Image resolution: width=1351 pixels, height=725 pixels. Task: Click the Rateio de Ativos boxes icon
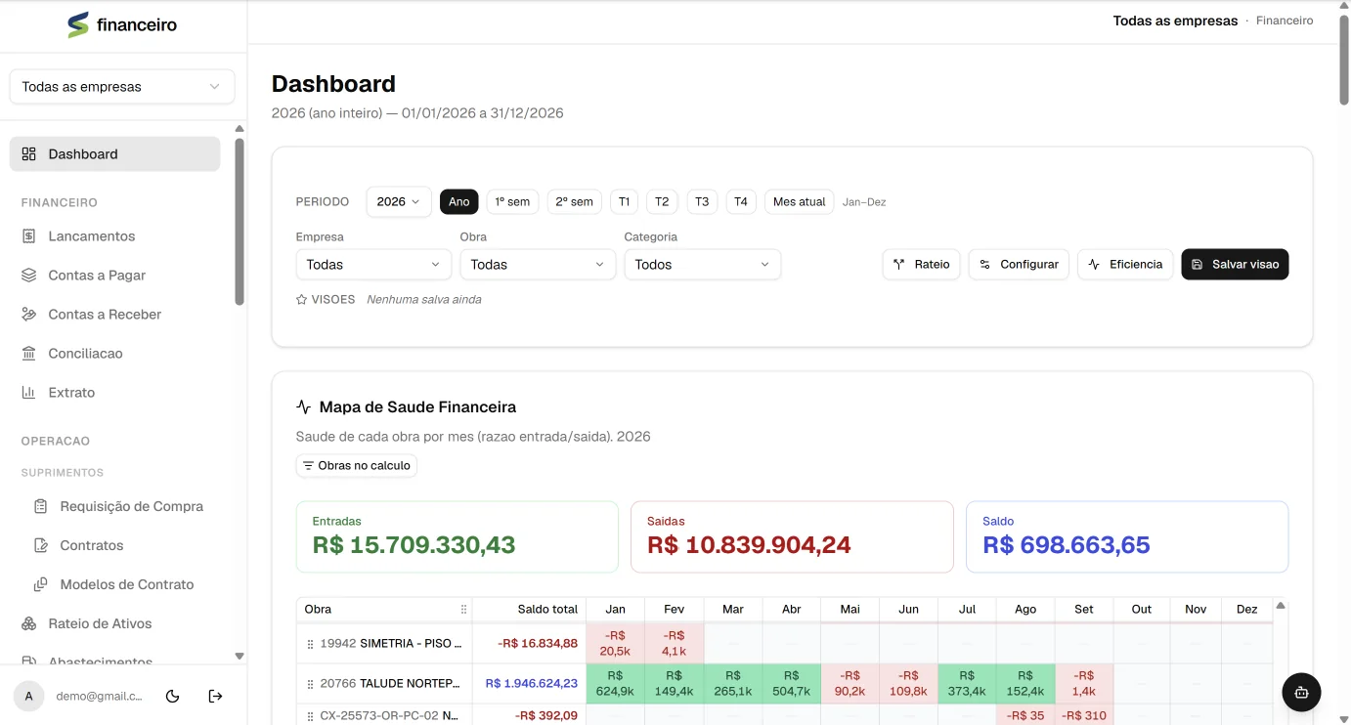pyautogui.click(x=29, y=623)
